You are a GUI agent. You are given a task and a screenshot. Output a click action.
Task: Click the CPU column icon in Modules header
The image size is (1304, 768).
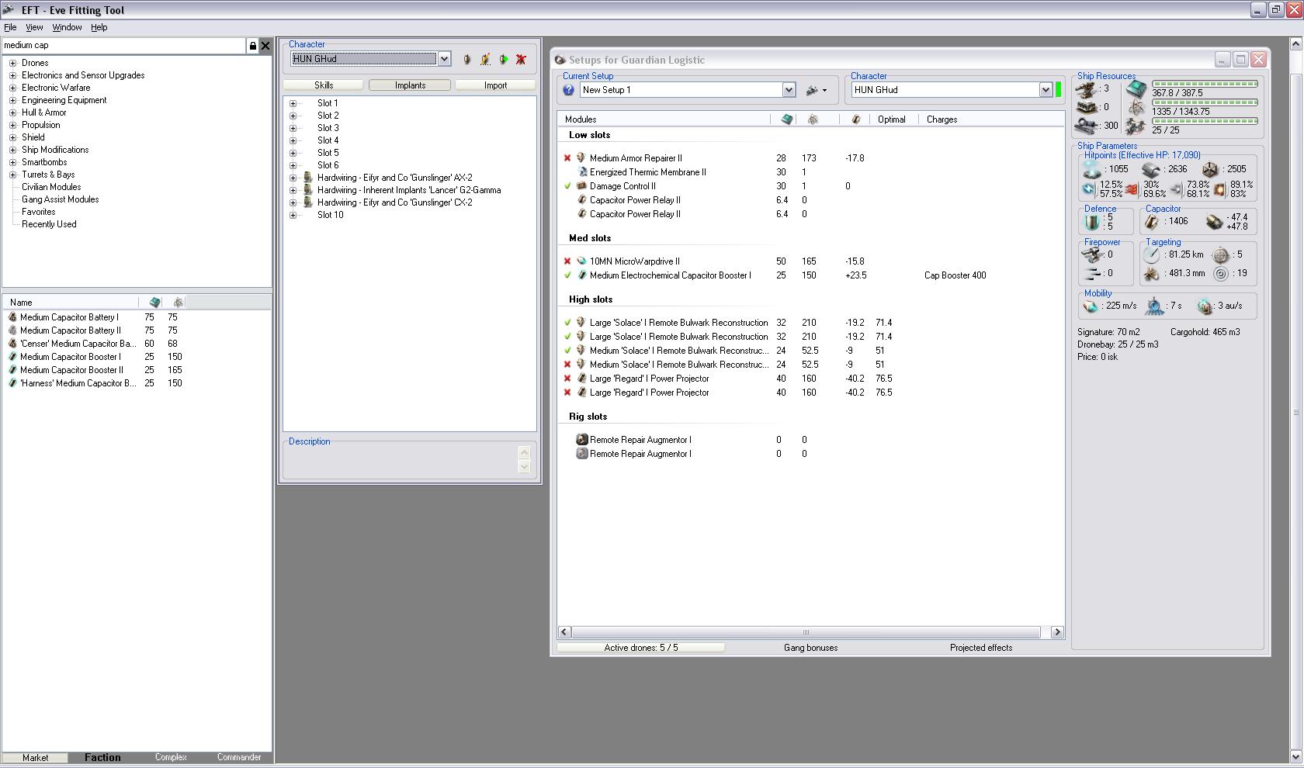[787, 119]
